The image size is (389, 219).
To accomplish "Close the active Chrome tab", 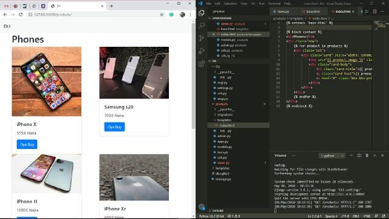I will pos(102,6).
